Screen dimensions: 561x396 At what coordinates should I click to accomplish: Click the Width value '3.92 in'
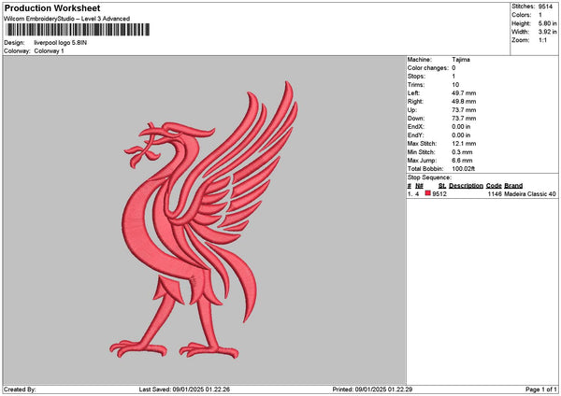(547, 32)
